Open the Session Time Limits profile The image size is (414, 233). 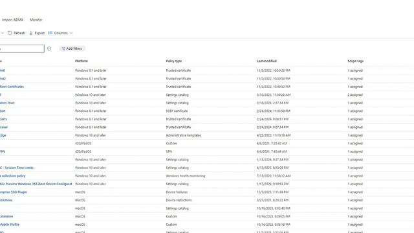(17, 168)
